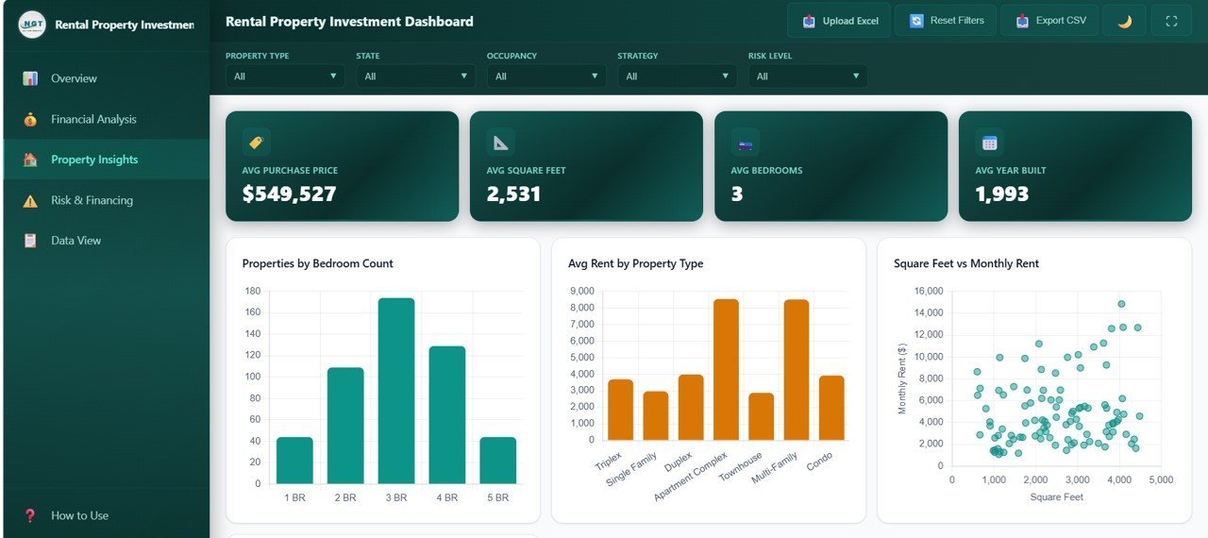
Task: Click the warning triangle icon for Risk & Financing
Action: click(30, 200)
